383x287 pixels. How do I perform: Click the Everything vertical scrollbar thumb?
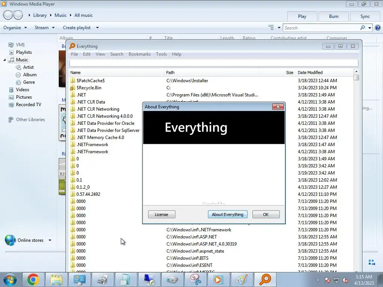(356, 78)
